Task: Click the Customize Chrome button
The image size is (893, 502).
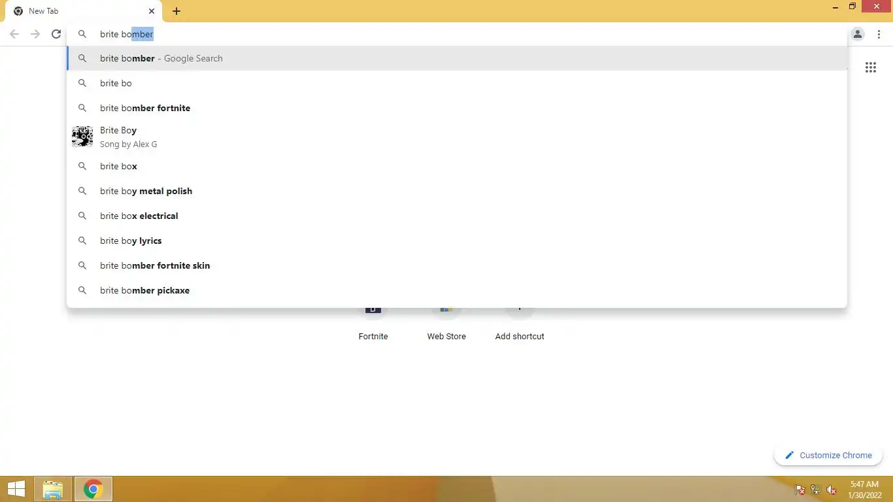Action: 828,455
